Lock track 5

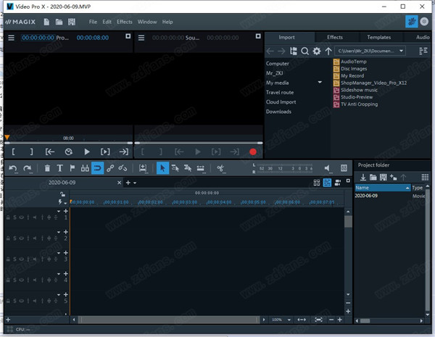[8, 301]
